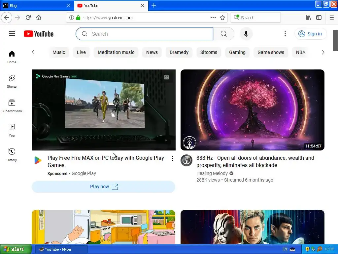Click YouTube - Mypal taskbar button
Viewport: 338px width, 254px height.
click(x=61, y=249)
